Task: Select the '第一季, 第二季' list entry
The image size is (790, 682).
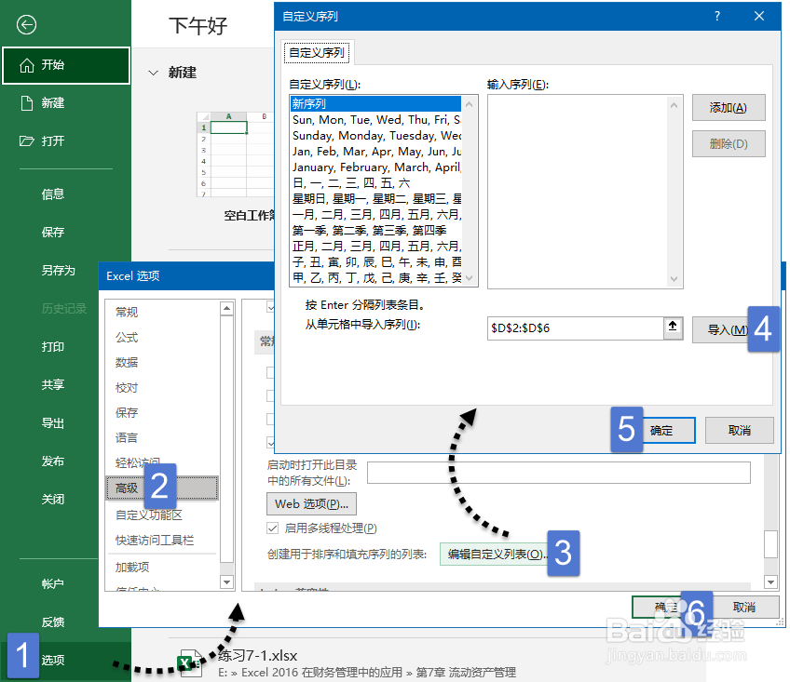Action: (x=375, y=231)
